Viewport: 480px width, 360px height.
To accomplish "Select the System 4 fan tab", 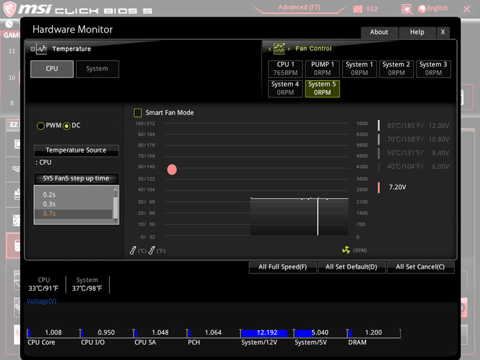I will click(285, 89).
